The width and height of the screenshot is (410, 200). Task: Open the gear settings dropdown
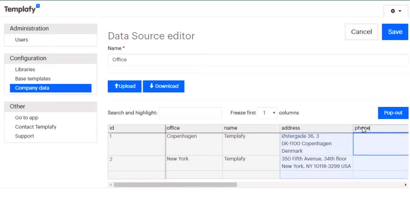pyautogui.click(x=396, y=11)
